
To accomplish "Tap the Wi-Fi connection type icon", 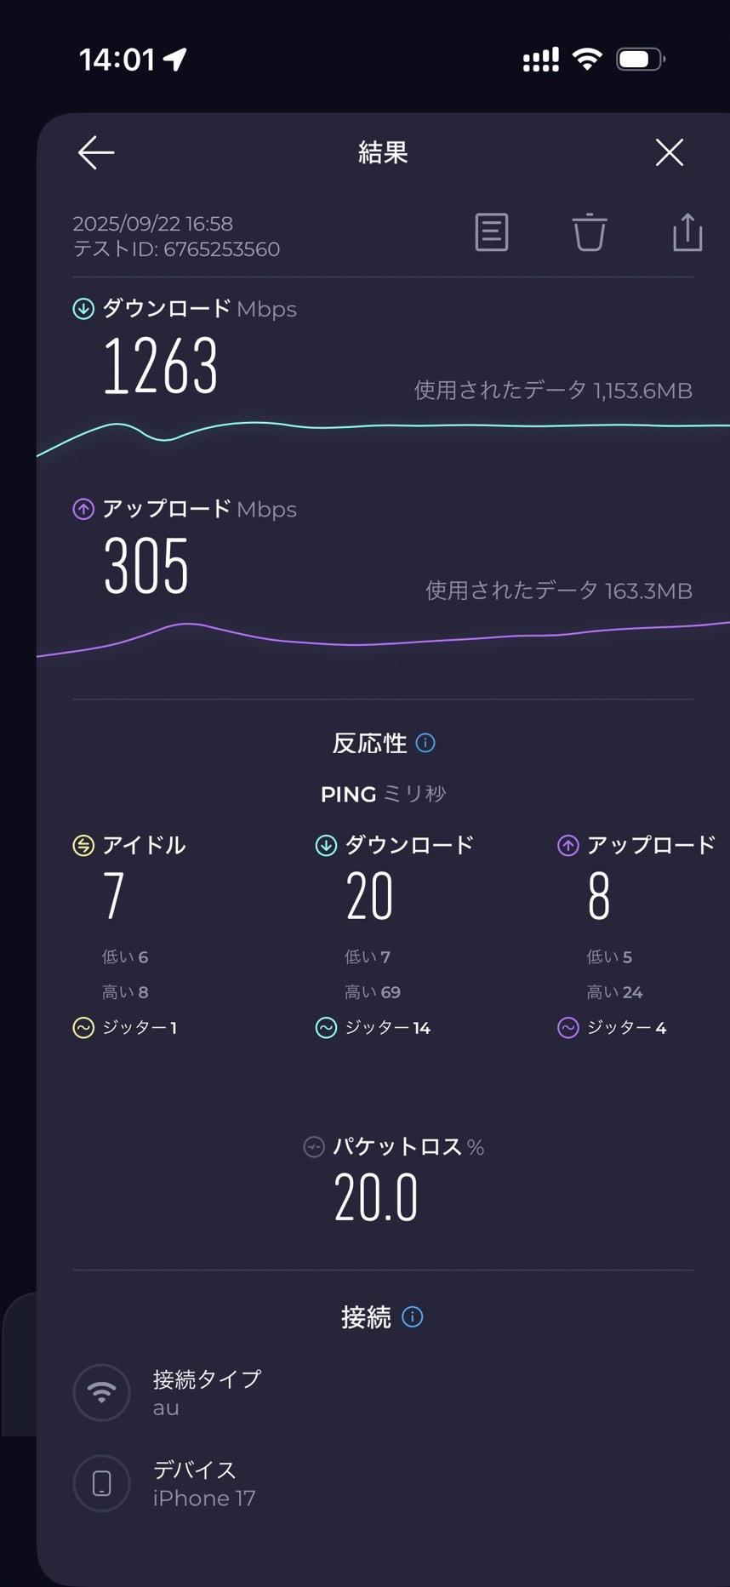I will click(x=102, y=1393).
